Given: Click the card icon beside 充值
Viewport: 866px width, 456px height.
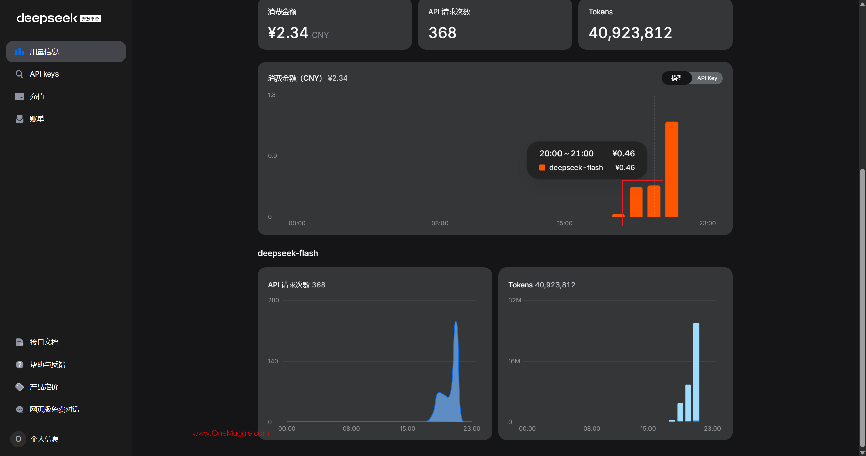Looking at the screenshot, I should [x=20, y=96].
